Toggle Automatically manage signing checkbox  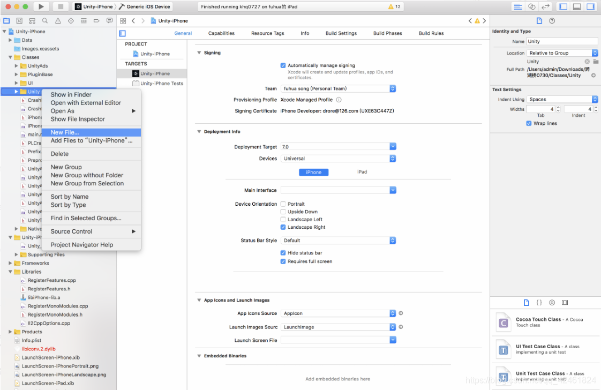(283, 65)
